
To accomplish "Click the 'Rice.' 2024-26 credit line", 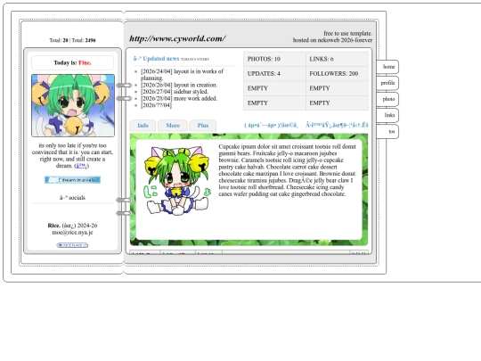I will pyautogui.click(x=72, y=226).
